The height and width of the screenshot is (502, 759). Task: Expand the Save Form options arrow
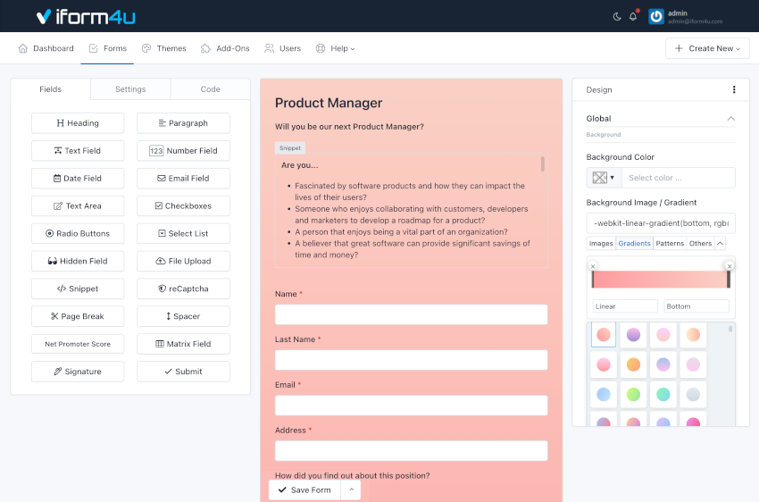[x=351, y=490]
